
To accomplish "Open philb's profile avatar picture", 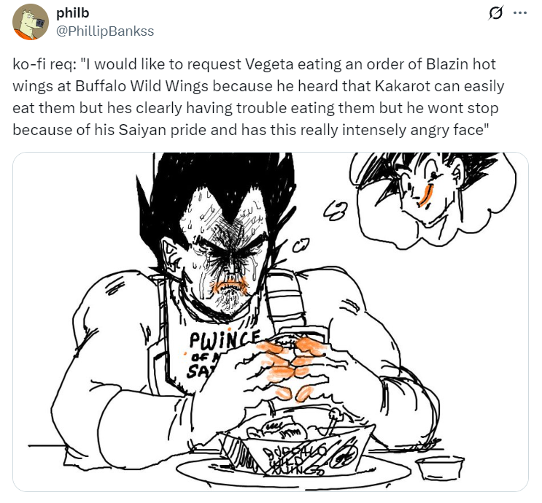I will 31,22.
